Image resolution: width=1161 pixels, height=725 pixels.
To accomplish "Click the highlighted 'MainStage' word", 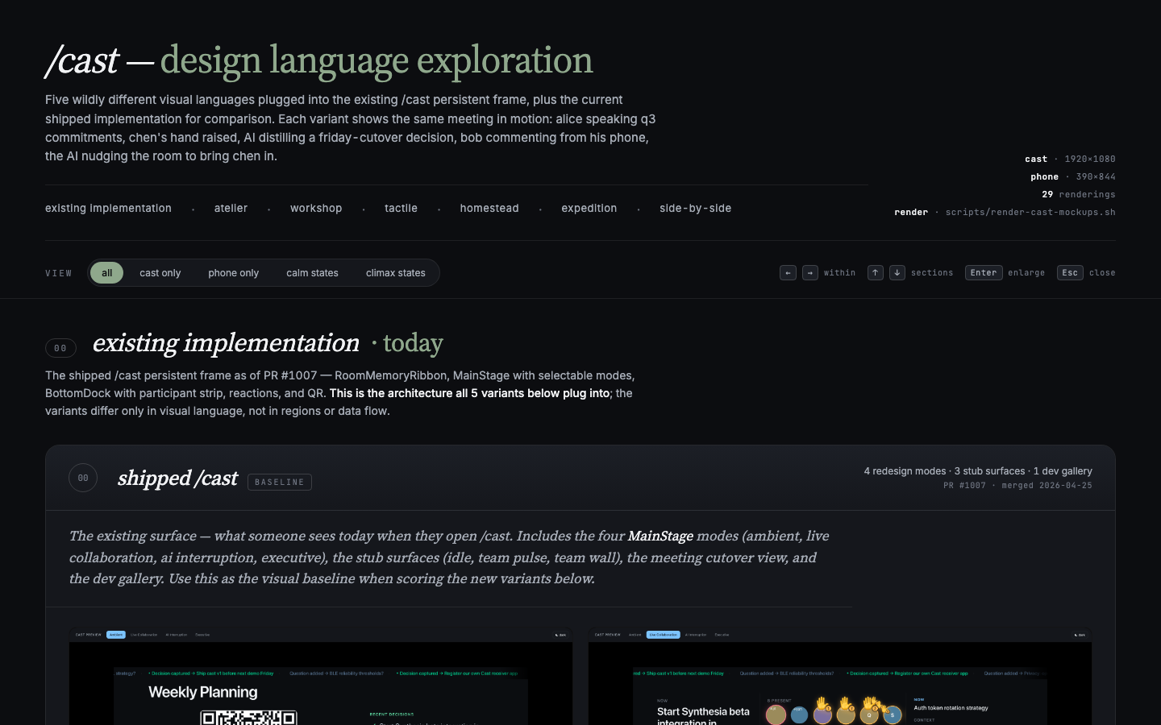I will click(660, 536).
